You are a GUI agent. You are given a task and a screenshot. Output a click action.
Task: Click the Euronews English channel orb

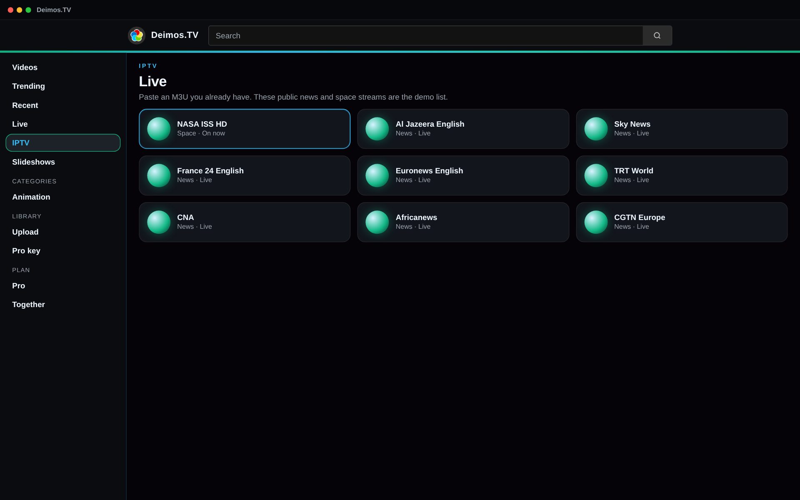point(377,175)
